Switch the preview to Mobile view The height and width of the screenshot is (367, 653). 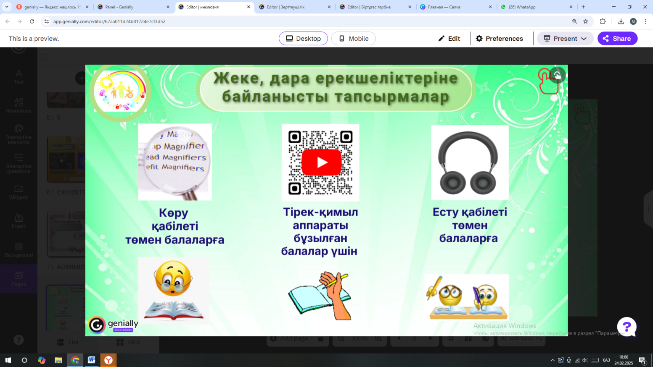[x=354, y=39]
